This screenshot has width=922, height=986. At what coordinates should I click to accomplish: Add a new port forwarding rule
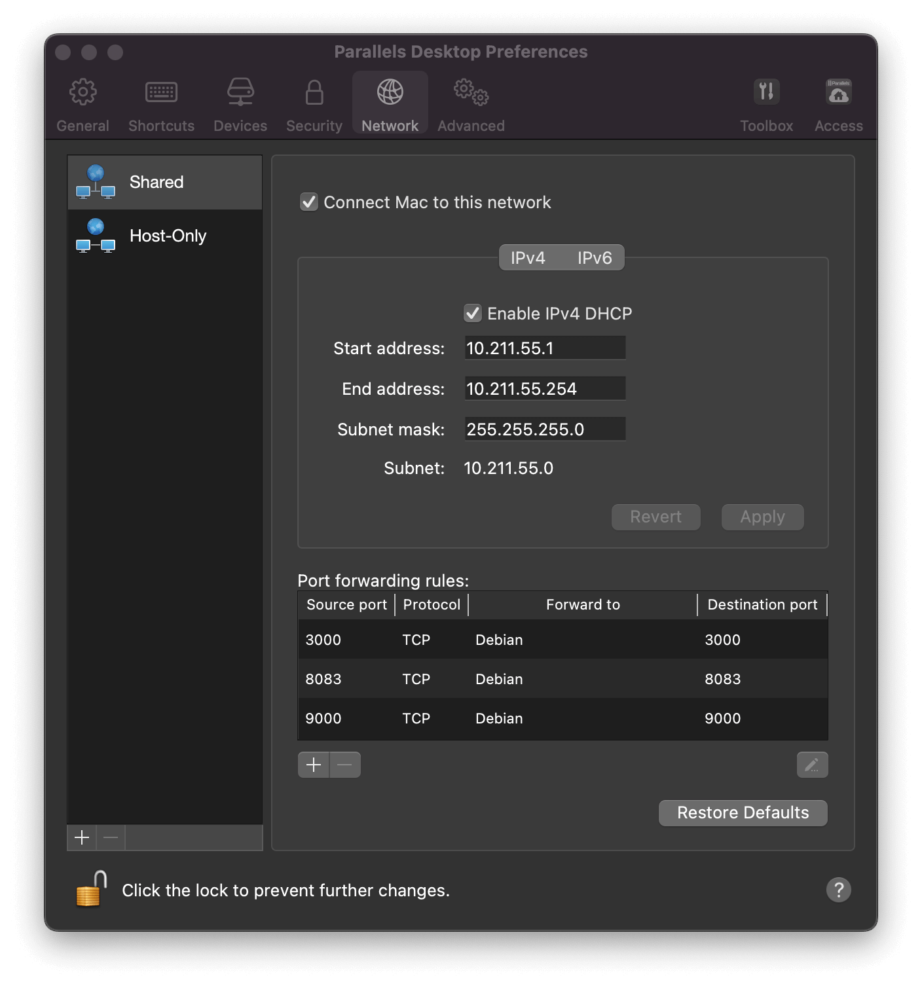pyautogui.click(x=314, y=765)
